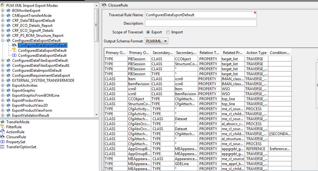The height and width of the screenshot is (171, 318).
Task: Click the tree panel scroll down arrow
Action: pos(97,115)
